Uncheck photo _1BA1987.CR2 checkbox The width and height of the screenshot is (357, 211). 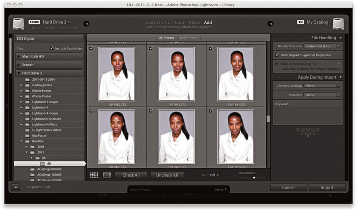click(x=211, y=110)
